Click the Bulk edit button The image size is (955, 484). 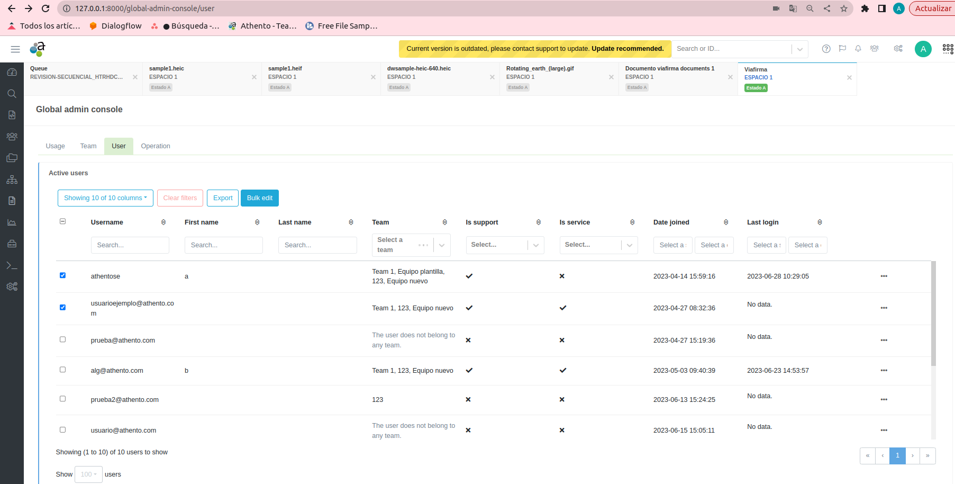[259, 198]
